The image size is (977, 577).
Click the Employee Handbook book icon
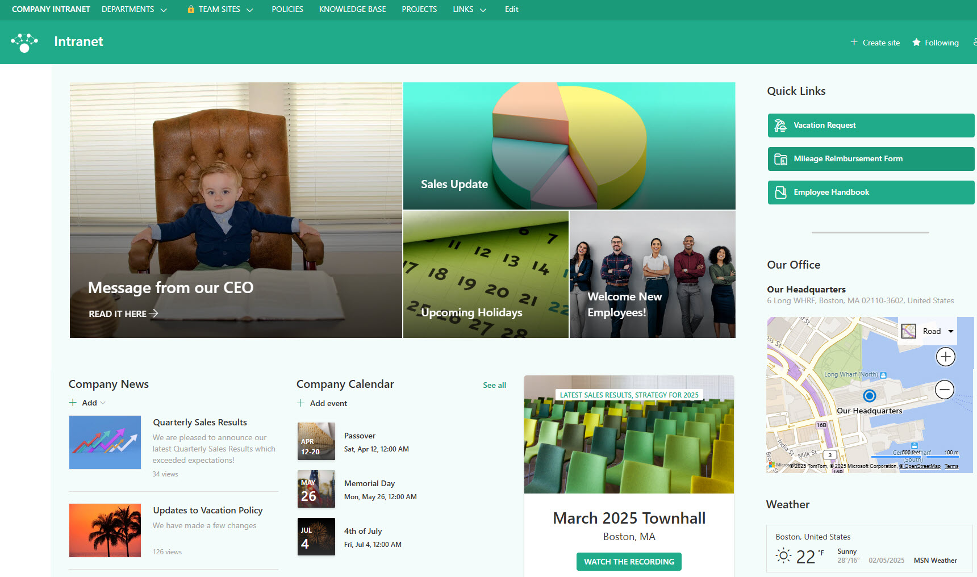(x=780, y=193)
